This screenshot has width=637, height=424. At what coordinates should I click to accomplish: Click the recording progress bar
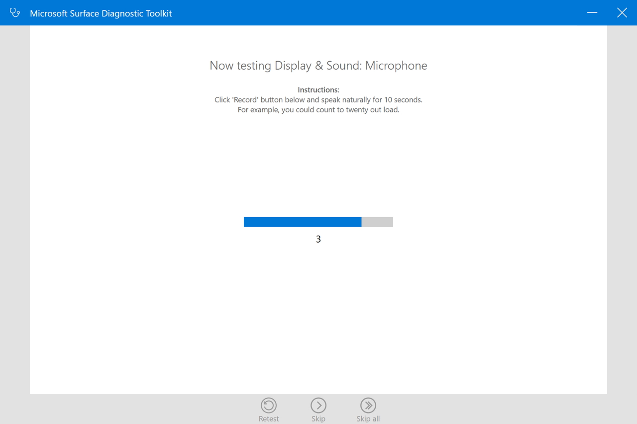point(318,222)
